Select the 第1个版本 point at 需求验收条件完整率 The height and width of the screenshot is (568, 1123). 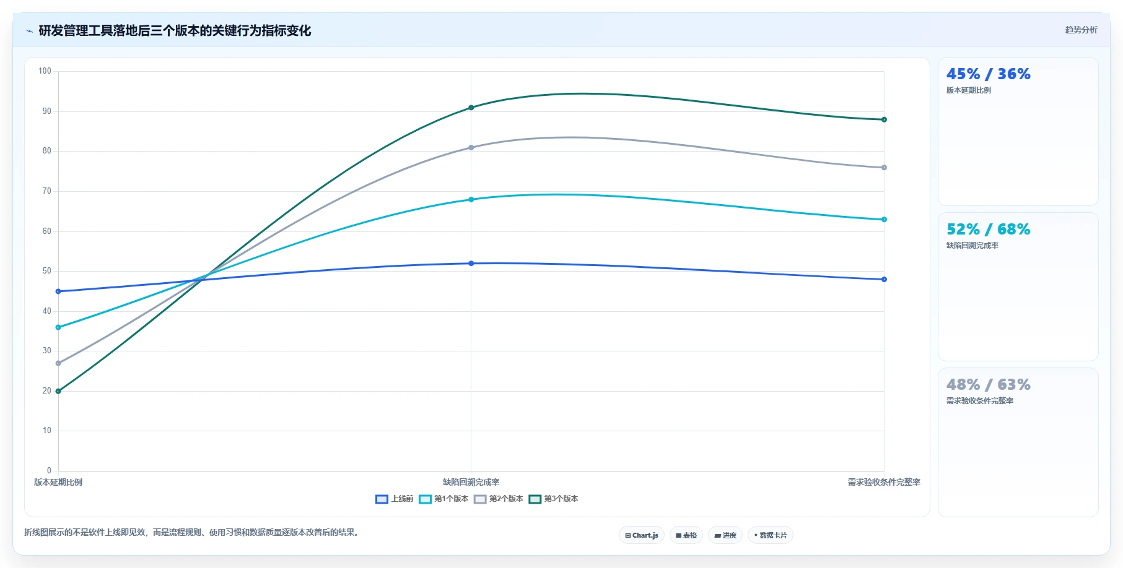pos(884,219)
